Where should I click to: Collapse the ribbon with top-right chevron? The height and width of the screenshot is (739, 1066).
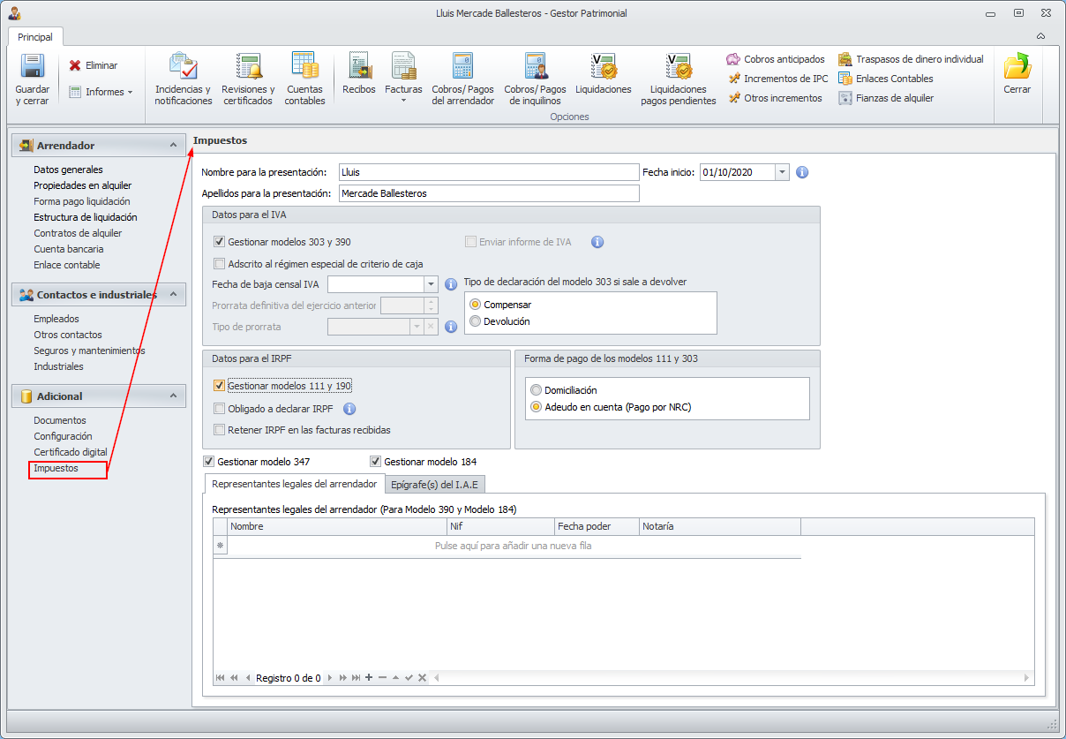click(x=1041, y=36)
